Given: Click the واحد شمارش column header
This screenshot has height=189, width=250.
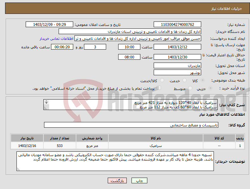Looking at the screenshot, I should (x=92, y=138).
